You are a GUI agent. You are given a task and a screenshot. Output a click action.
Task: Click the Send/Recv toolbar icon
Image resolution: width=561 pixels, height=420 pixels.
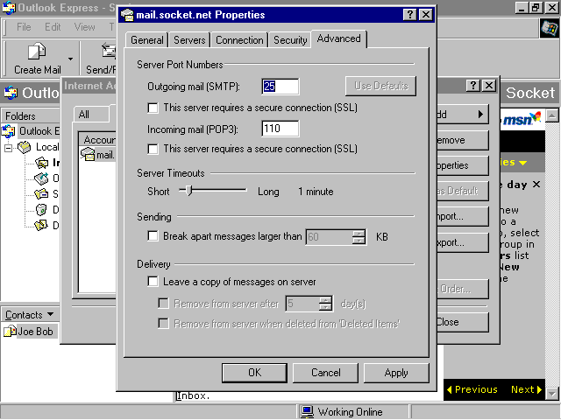(109, 51)
